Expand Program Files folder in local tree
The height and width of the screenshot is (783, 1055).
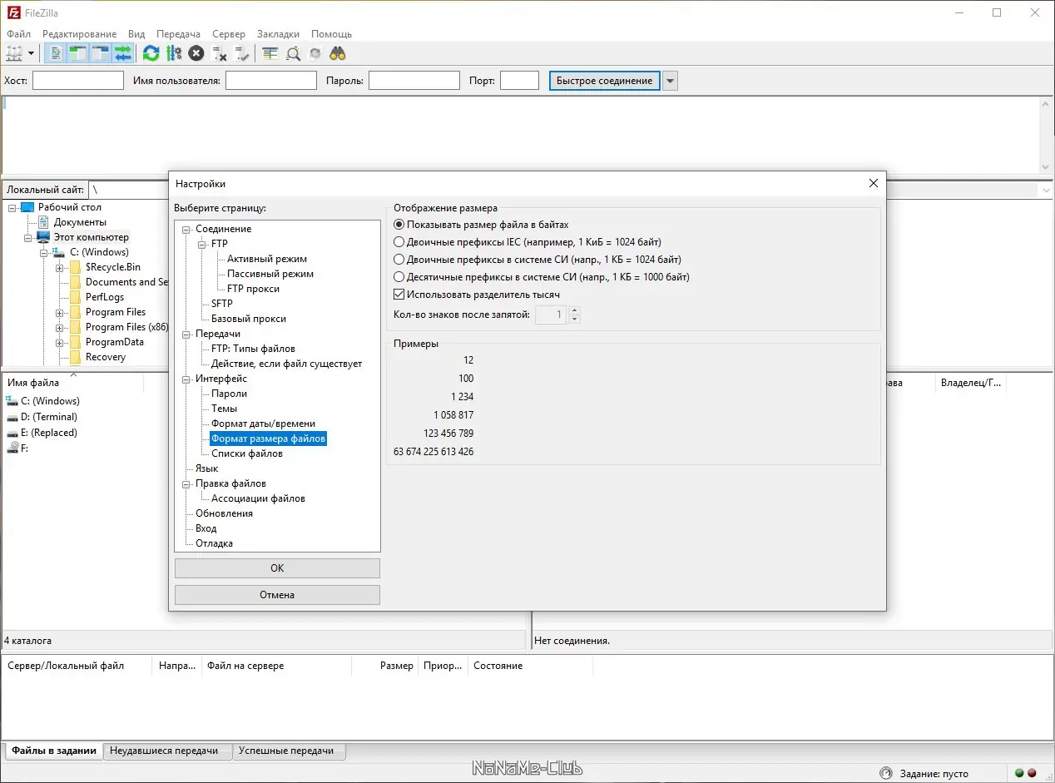(60, 313)
